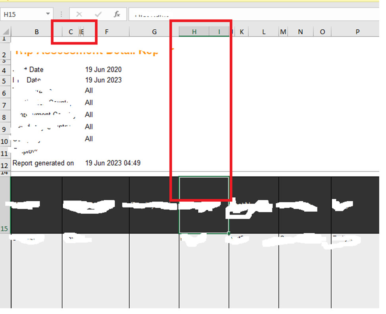Click the formula bar input area
The width and height of the screenshot is (386, 314).
[x=253, y=14]
